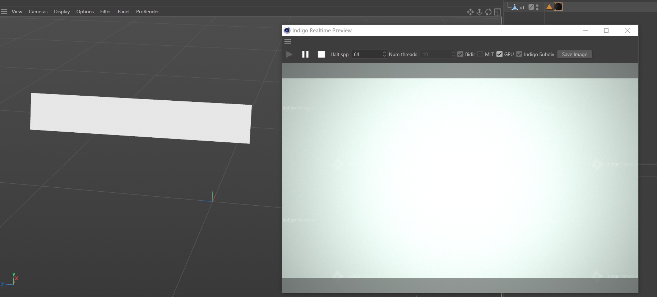Toggle the Bidir checkbox
Viewport: 657px width, 297px height.
click(460, 54)
